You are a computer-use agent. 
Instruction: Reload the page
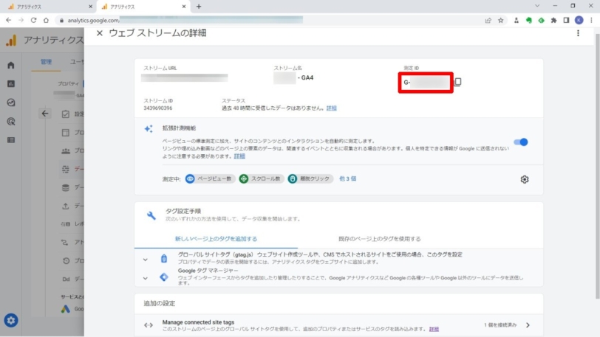click(34, 20)
